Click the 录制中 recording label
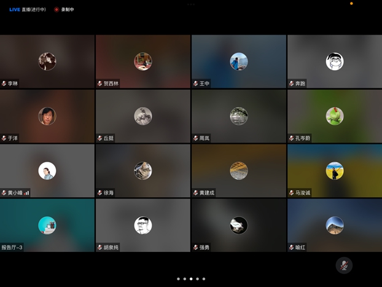This screenshot has height=287, width=382. coord(68,9)
